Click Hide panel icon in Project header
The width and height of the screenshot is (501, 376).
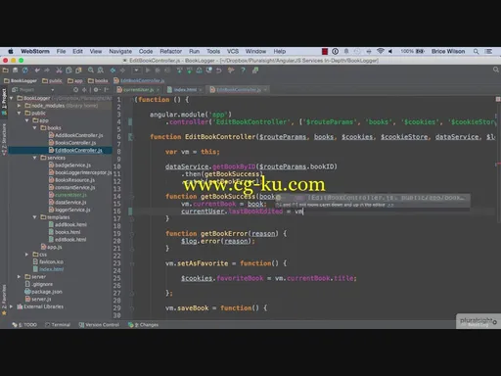106,90
